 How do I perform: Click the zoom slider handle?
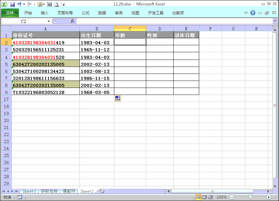[x=250, y=197]
